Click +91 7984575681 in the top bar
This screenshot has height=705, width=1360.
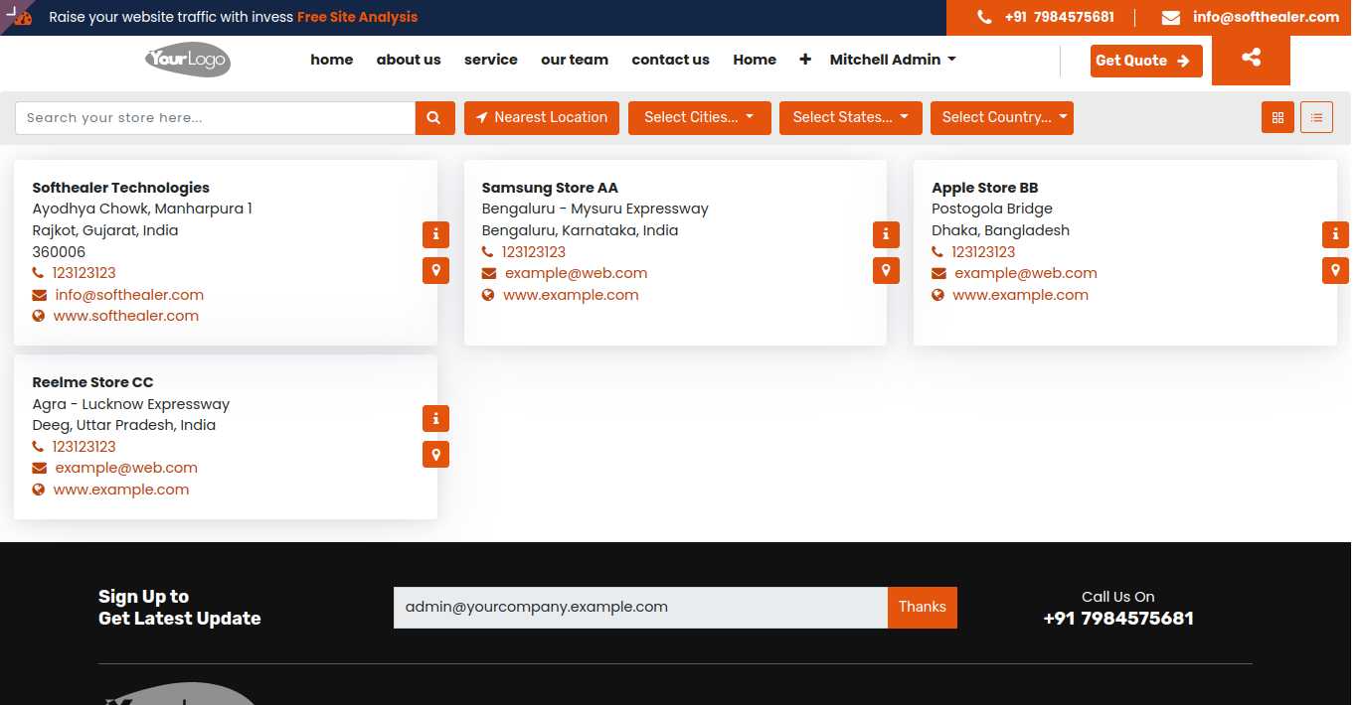1060,17
